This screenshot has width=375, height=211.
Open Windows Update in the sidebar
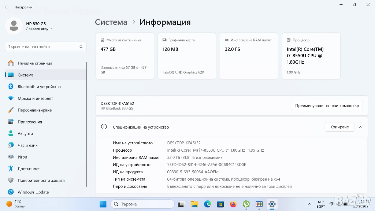pyautogui.click(x=33, y=192)
